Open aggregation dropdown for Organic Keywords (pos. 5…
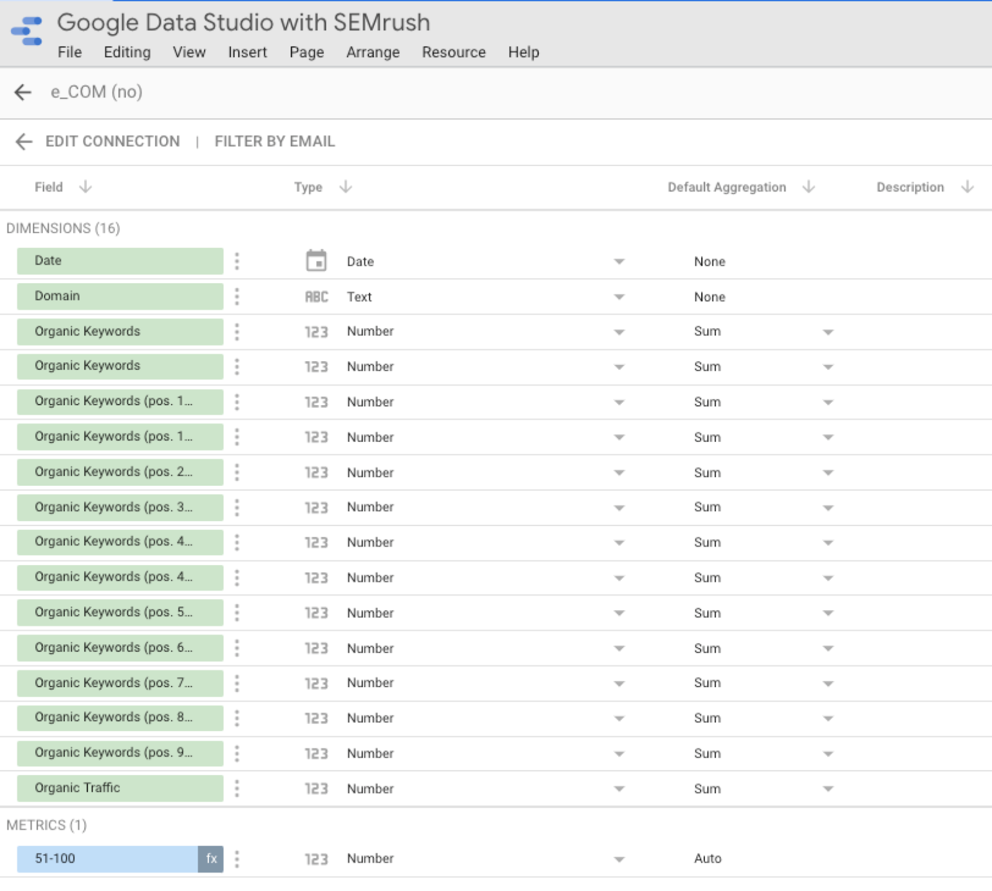The height and width of the screenshot is (891, 992). pyautogui.click(x=828, y=613)
